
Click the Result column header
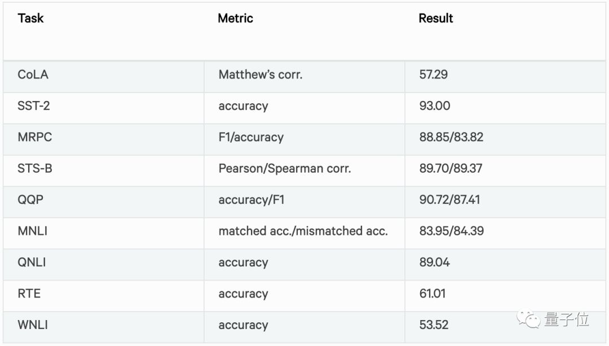[436, 19]
